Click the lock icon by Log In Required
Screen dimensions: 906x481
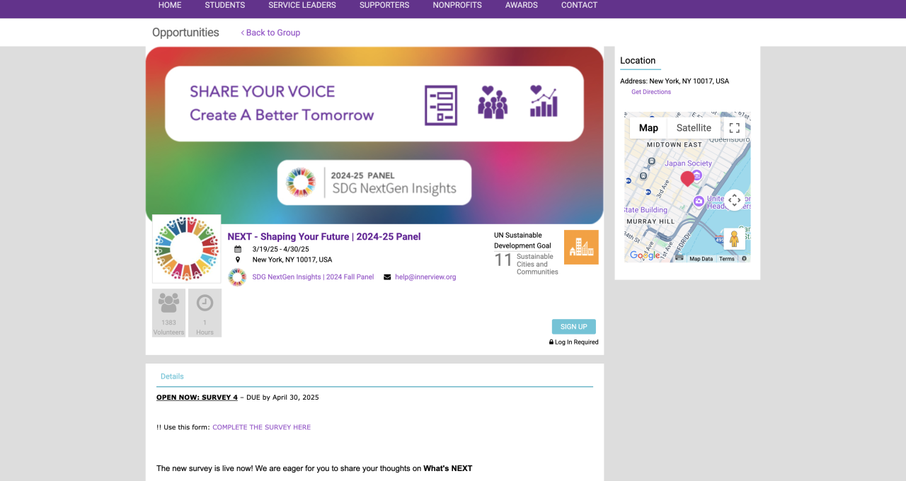(551, 342)
